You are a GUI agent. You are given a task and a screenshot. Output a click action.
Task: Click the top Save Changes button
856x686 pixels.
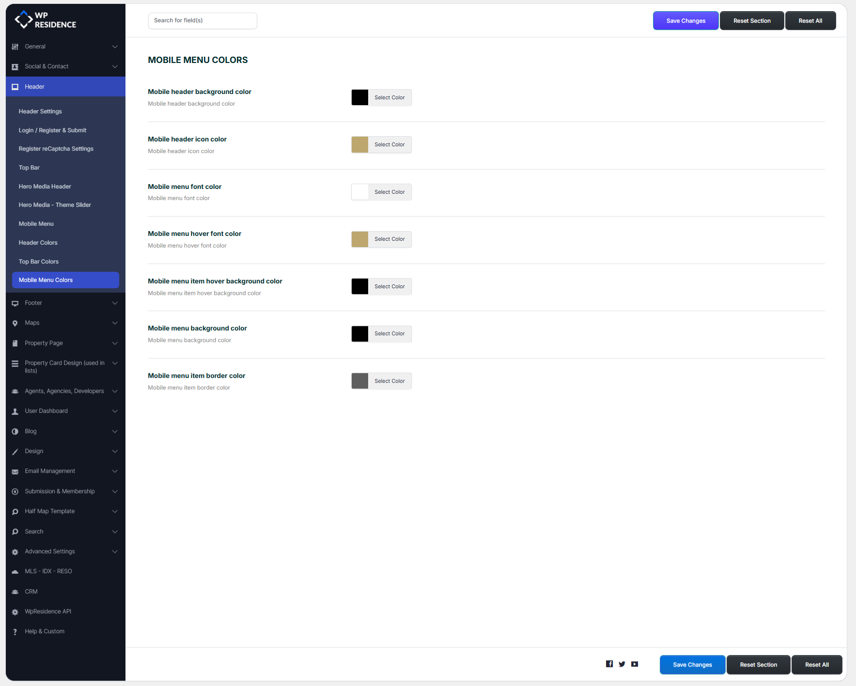click(685, 21)
